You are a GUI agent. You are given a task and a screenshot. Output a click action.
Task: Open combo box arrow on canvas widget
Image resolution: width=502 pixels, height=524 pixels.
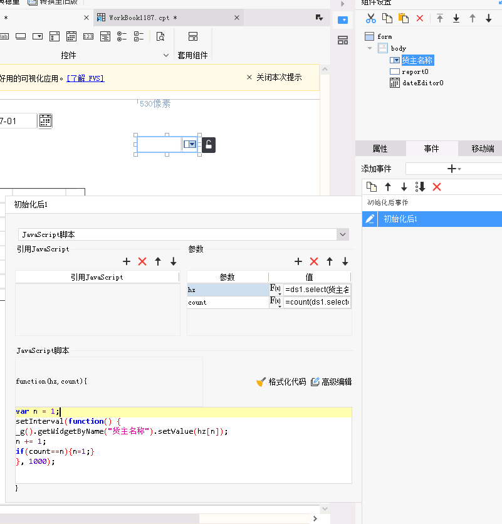point(190,144)
